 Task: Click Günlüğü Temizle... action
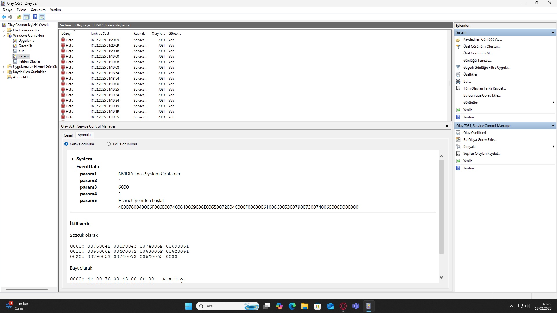[x=477, y=61]
